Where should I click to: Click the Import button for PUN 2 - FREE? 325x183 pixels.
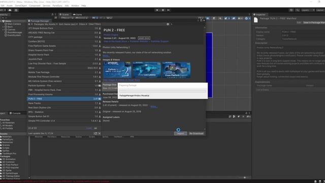(x=181, y=133)
